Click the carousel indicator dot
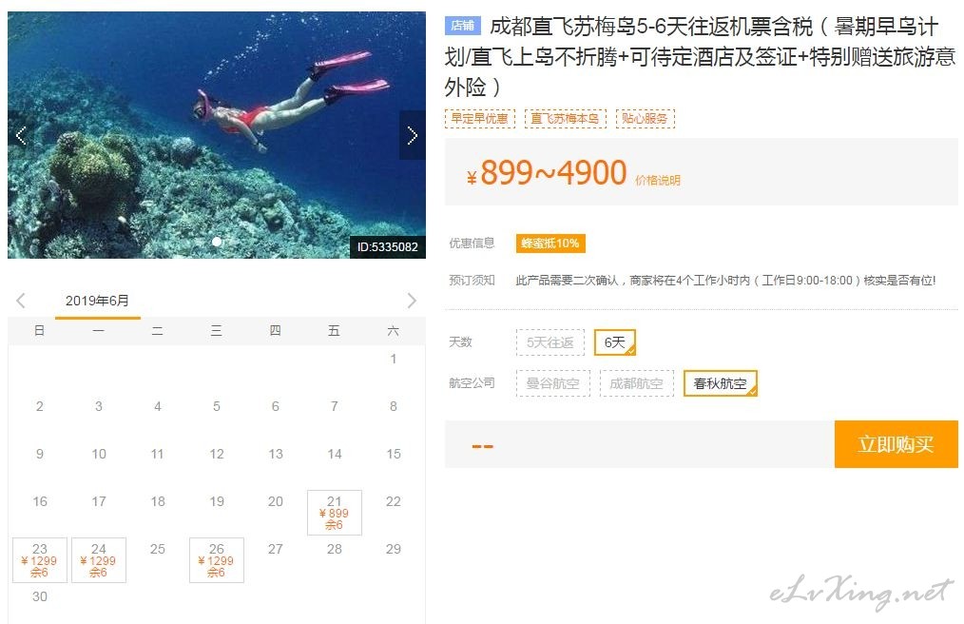The width and height of the screenshot is (964, 624). pos(217,242)
